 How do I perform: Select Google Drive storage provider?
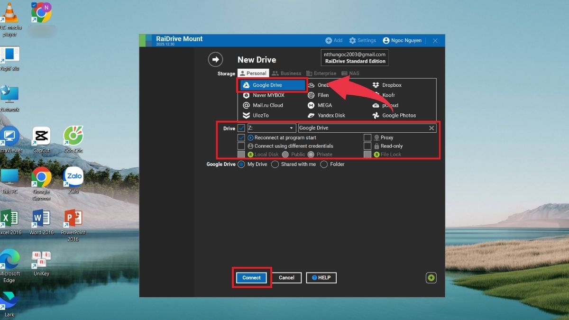click(273, 85)
